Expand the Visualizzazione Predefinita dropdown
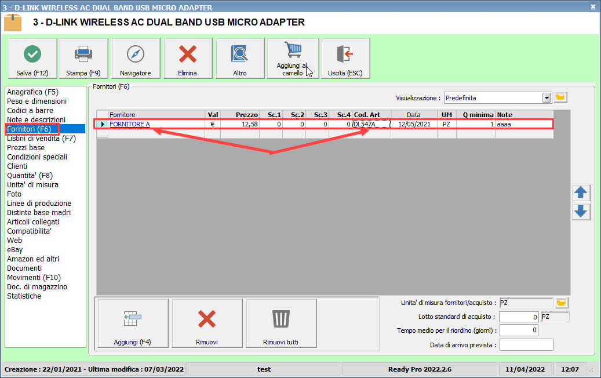 pyautogui.click(x=547, y=98)
